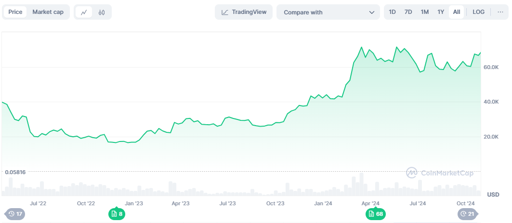Select the Price tab
512x223 pixels.
point(15,12)
